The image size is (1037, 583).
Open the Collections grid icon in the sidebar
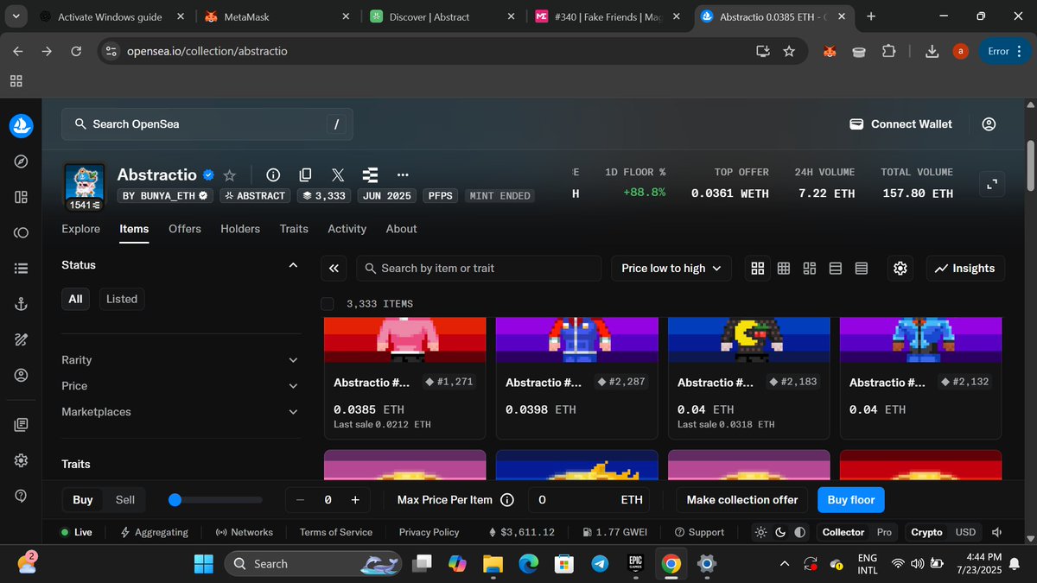click(x=21, y=197)
